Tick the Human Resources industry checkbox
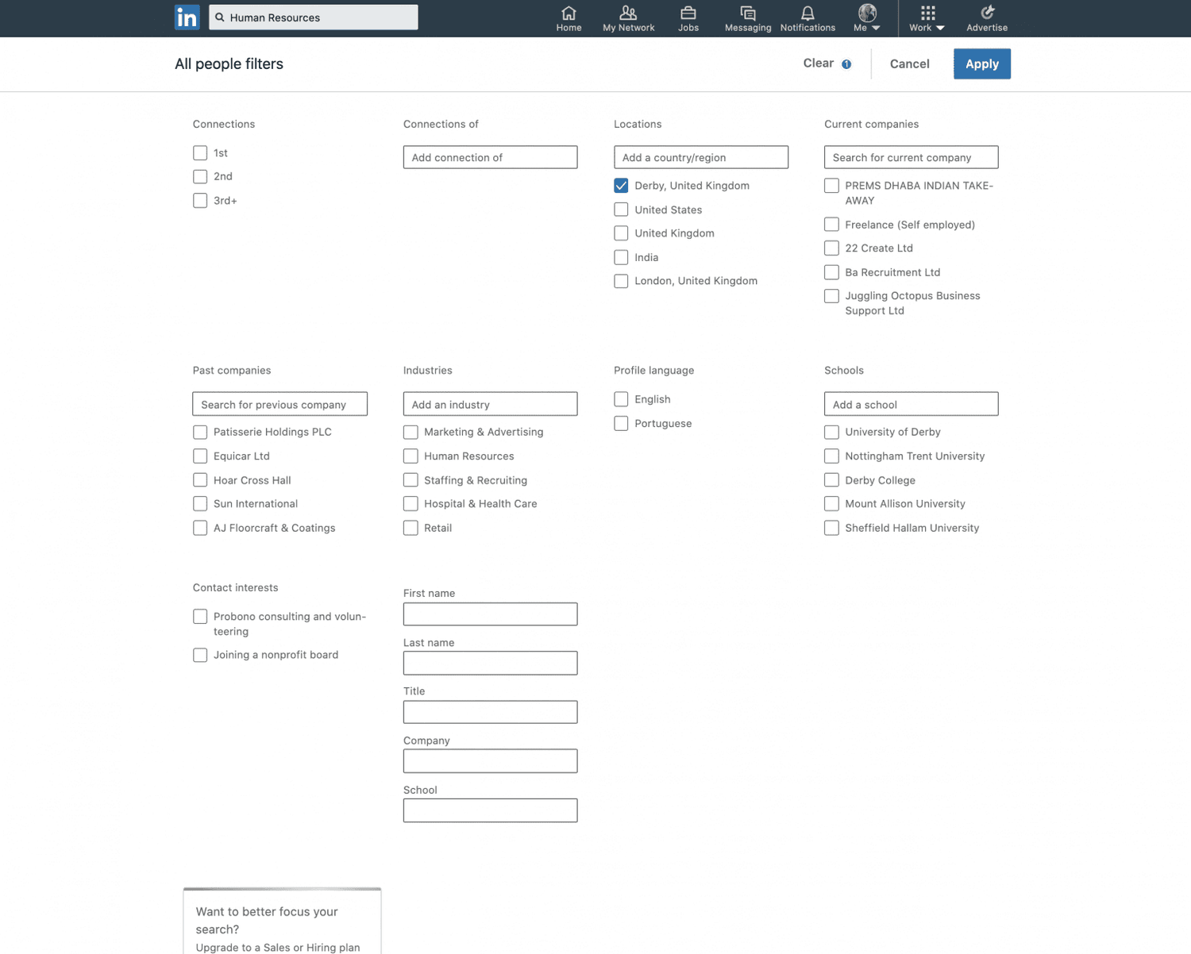This screenshot has height=954, width=1191. coord(410,456)
